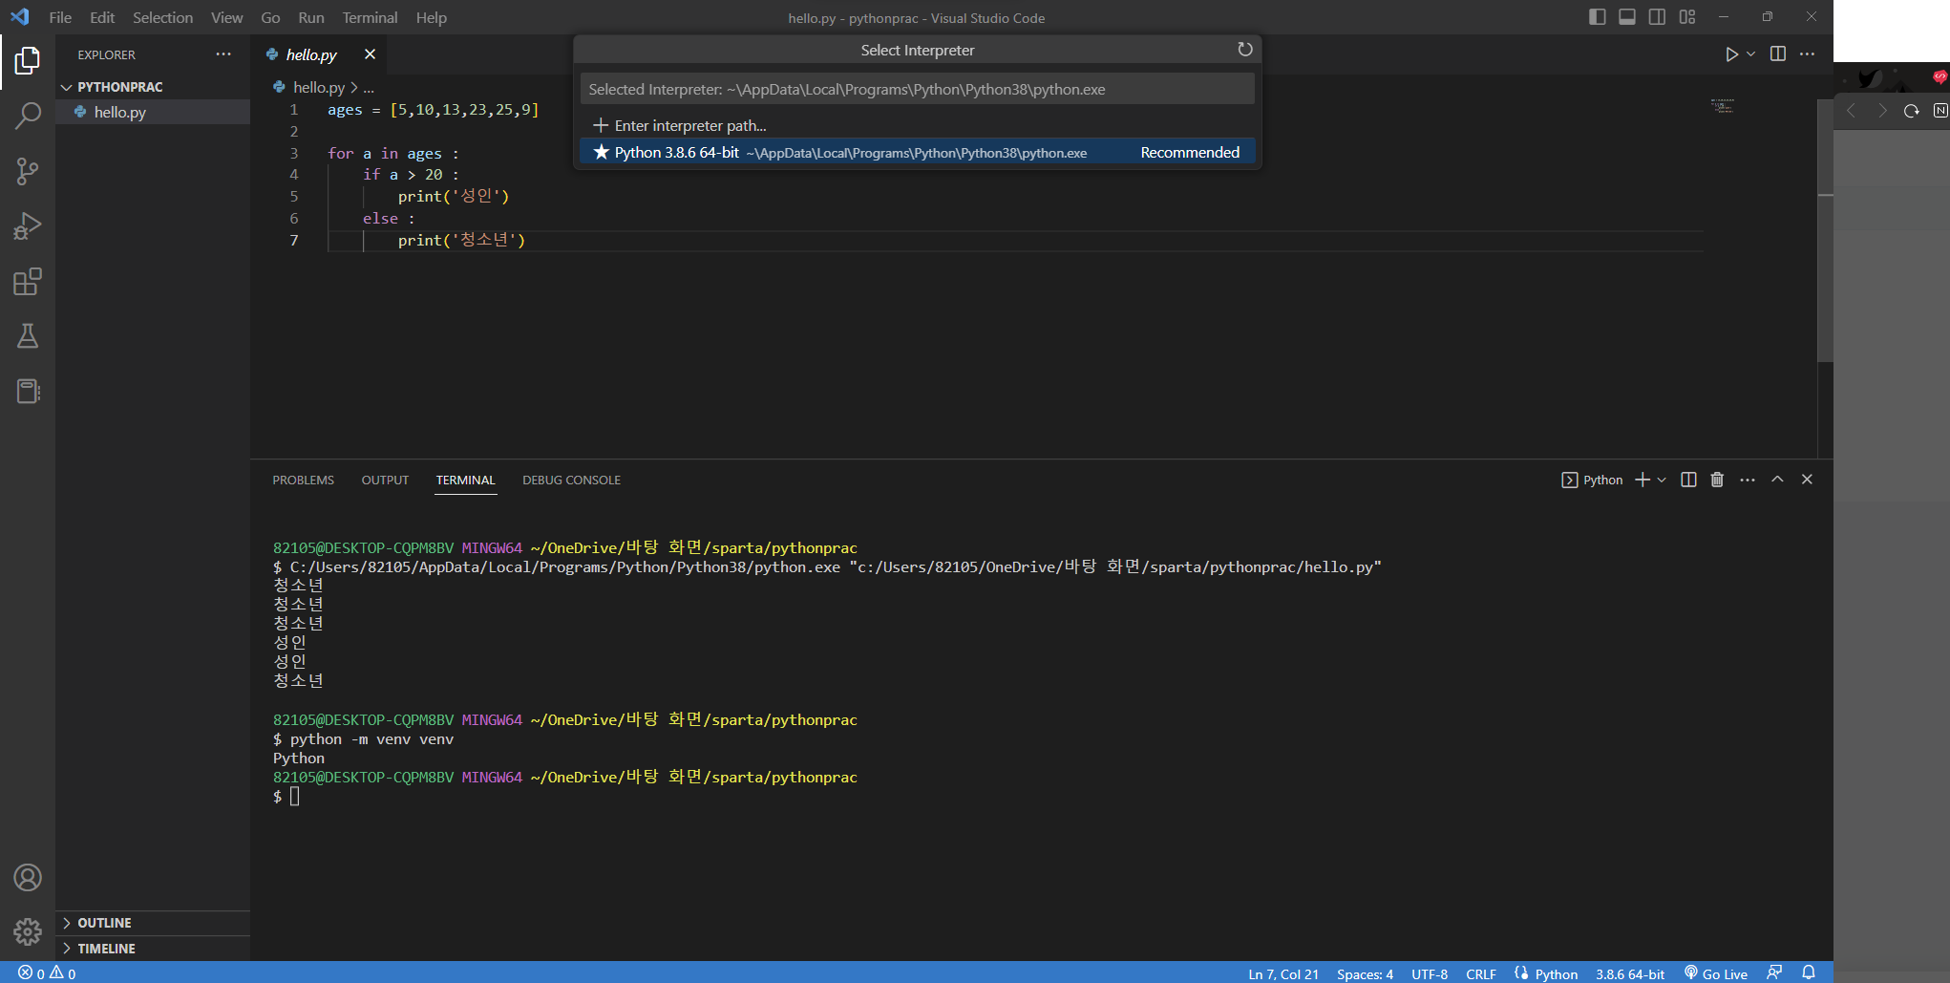Select the TERMINAL tab
Screen dimensions: 1950x983
pyautogui.click(x=465, y=480)
